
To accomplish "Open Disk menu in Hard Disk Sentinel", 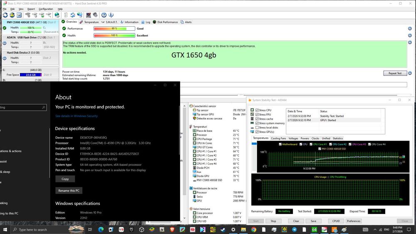I will [12, 9].
